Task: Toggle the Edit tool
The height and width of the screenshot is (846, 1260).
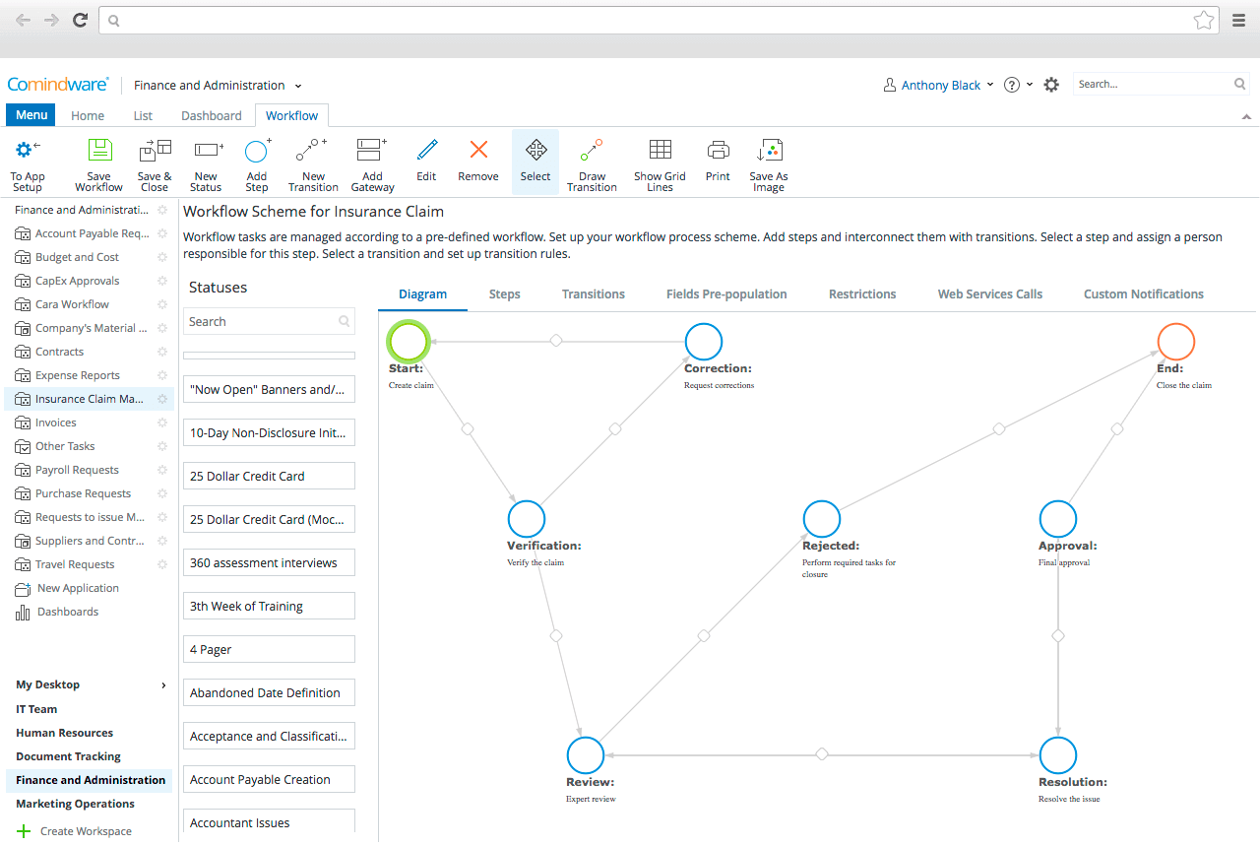Action: tap(426, 162)
